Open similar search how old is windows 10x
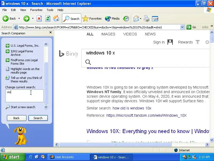 point(132,108)
